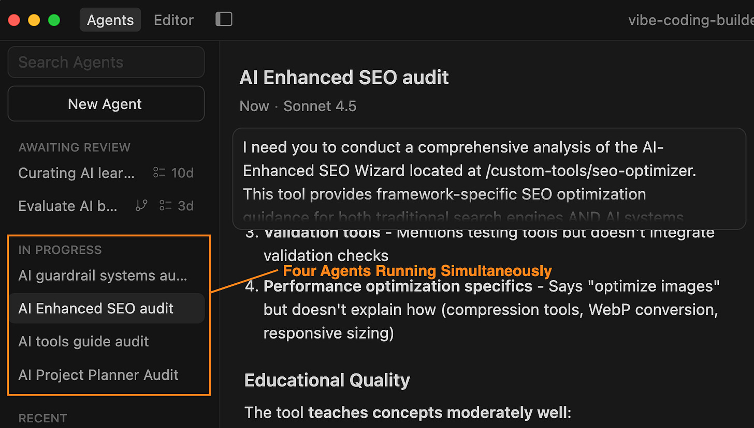
Task: Click the checklist icon beside Curating AI
Action: [x=159, y=173]
